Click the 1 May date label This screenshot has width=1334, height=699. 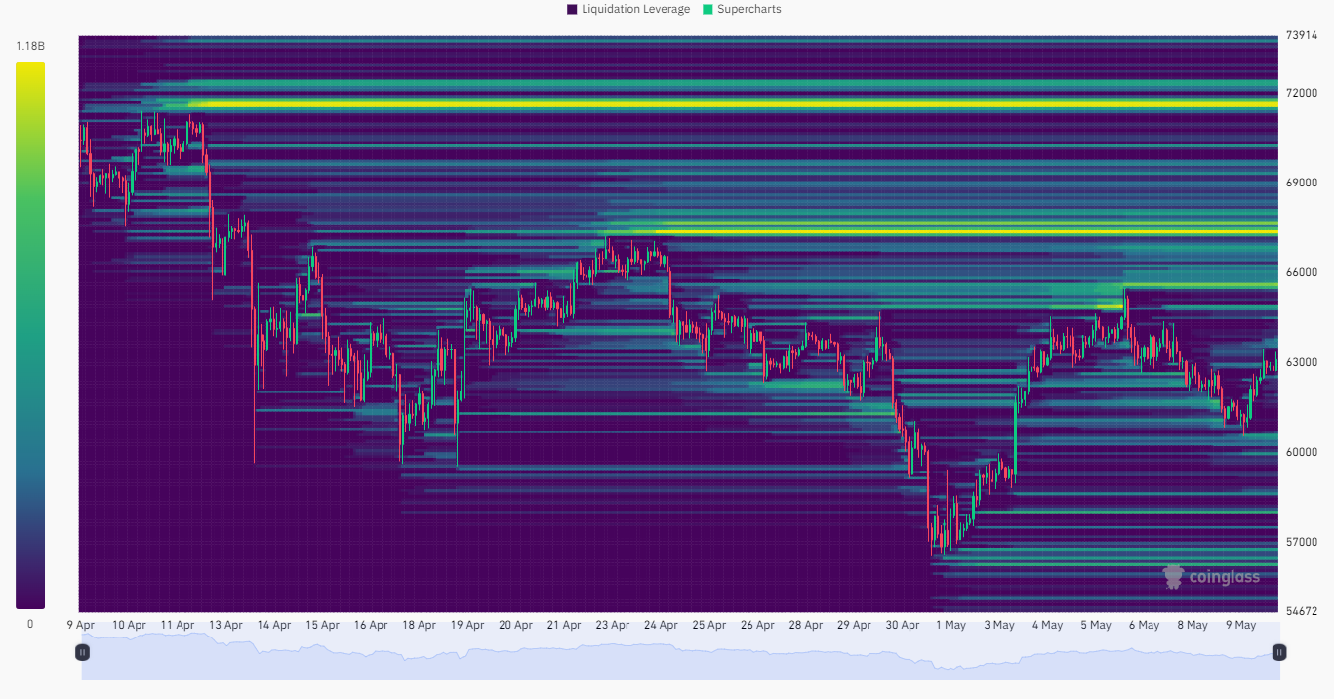(950, 625)
